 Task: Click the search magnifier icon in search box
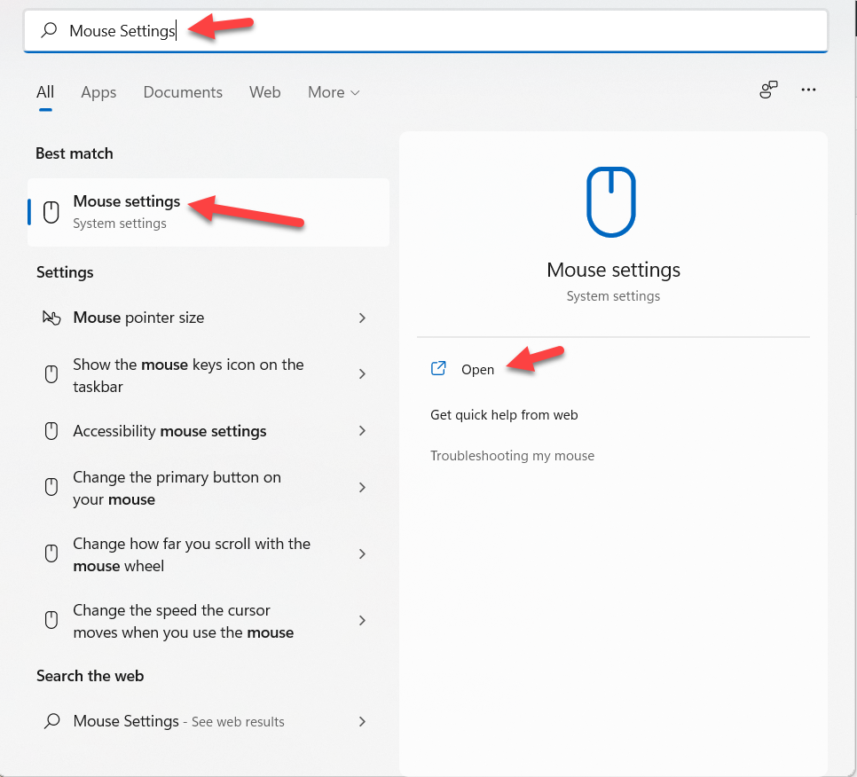click(50, 31)
